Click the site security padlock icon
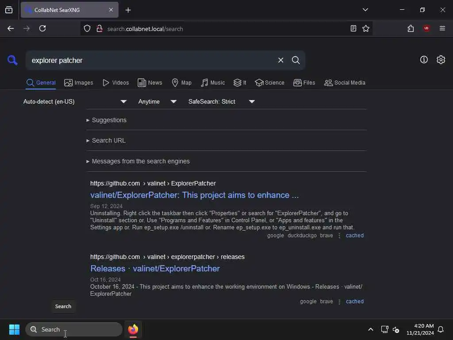Image resolution: width=453 pixels, height=340 pixels. coord(99,29)
